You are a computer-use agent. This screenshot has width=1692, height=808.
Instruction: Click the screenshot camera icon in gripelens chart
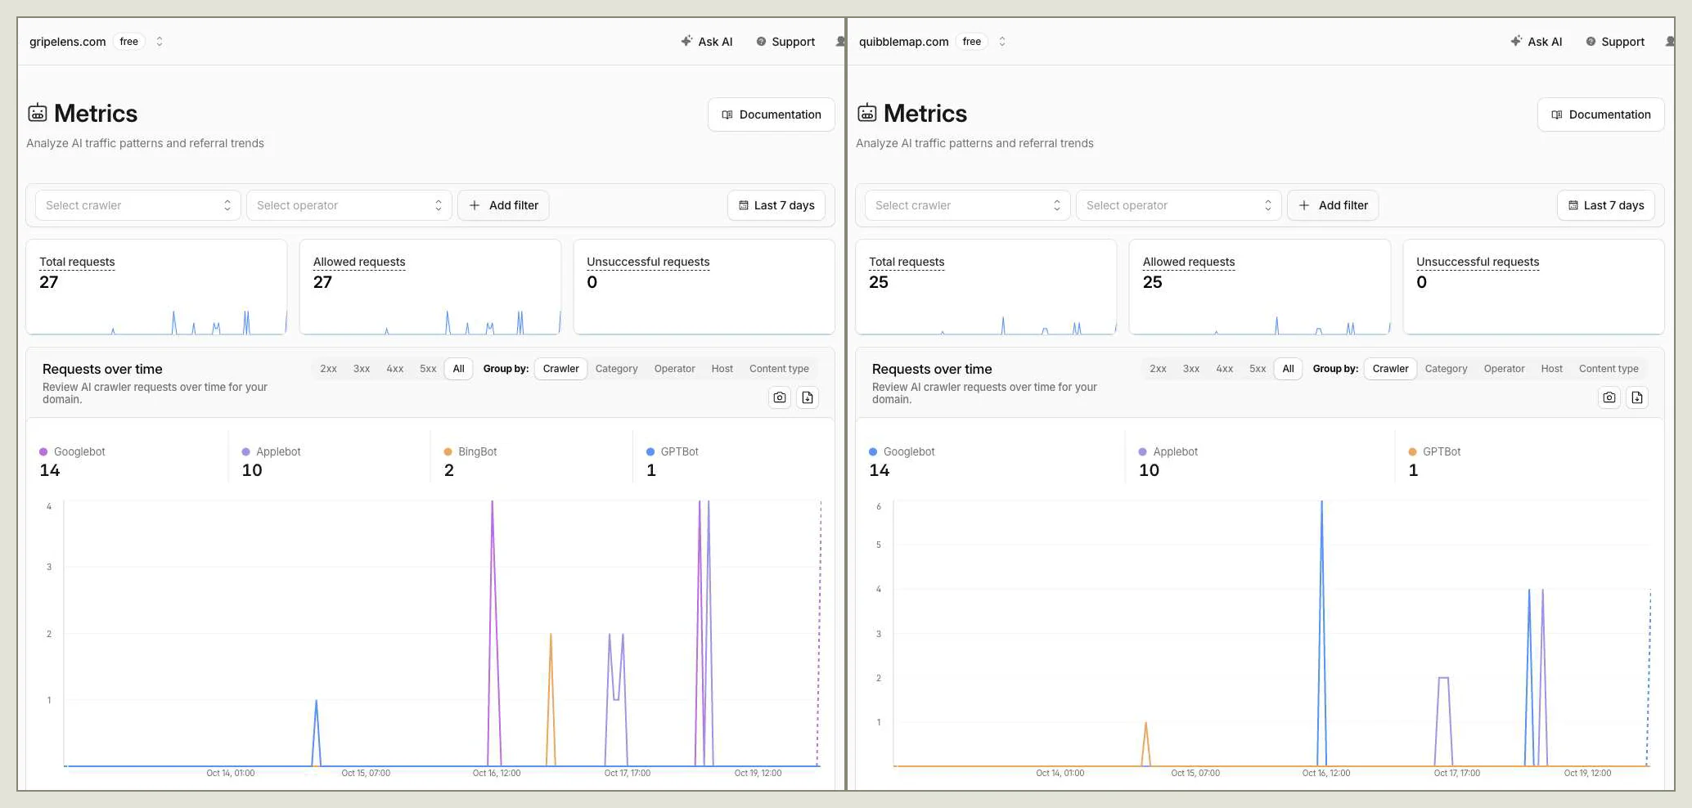[x=780, y=397]
